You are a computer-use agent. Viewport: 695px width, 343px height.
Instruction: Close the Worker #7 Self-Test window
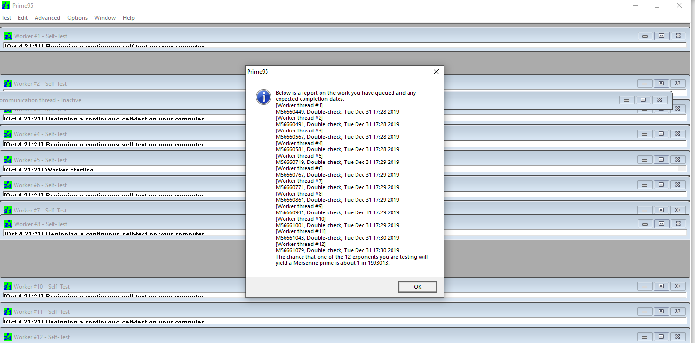(x=678, y=210)
